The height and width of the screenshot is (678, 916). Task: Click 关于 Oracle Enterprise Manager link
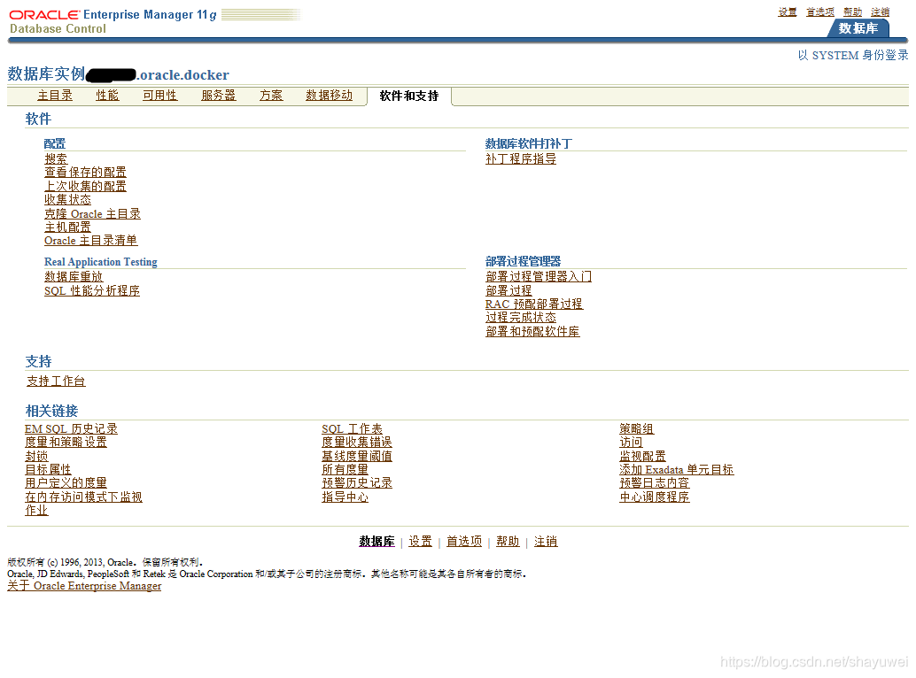(84, 586)
